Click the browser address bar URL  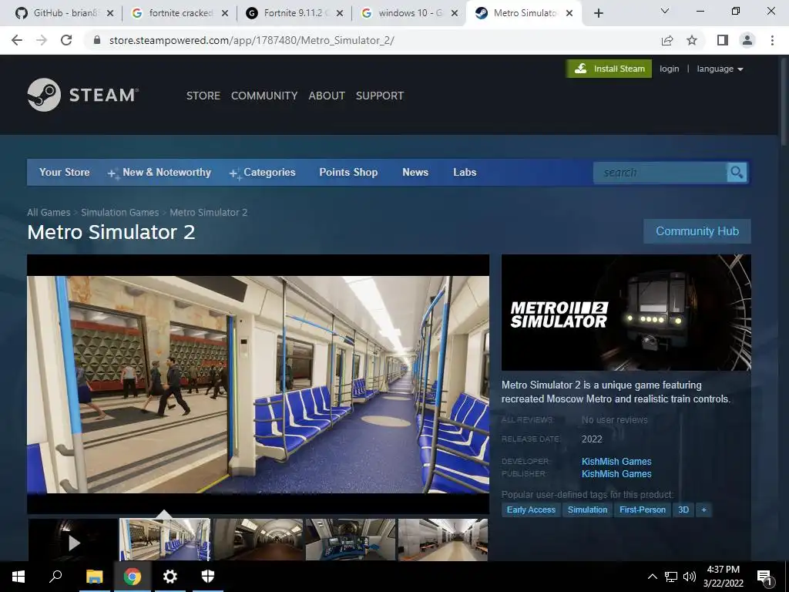252,40
